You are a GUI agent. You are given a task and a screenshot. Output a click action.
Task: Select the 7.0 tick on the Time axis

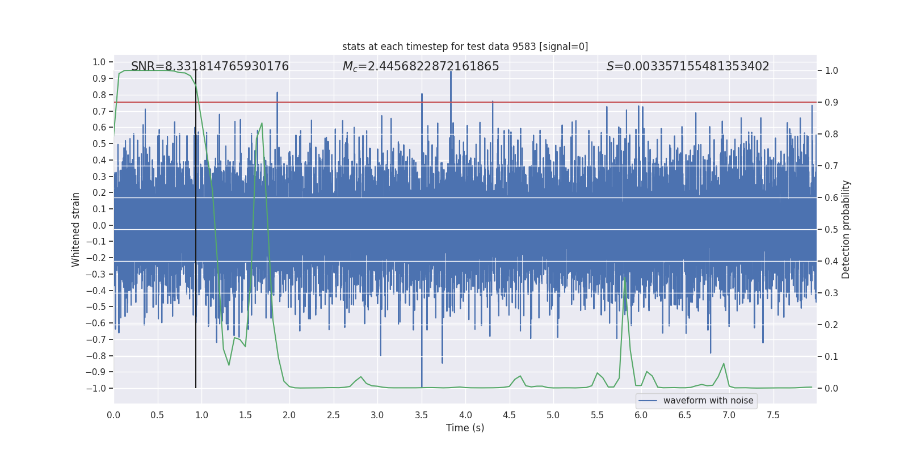[729, 415]
